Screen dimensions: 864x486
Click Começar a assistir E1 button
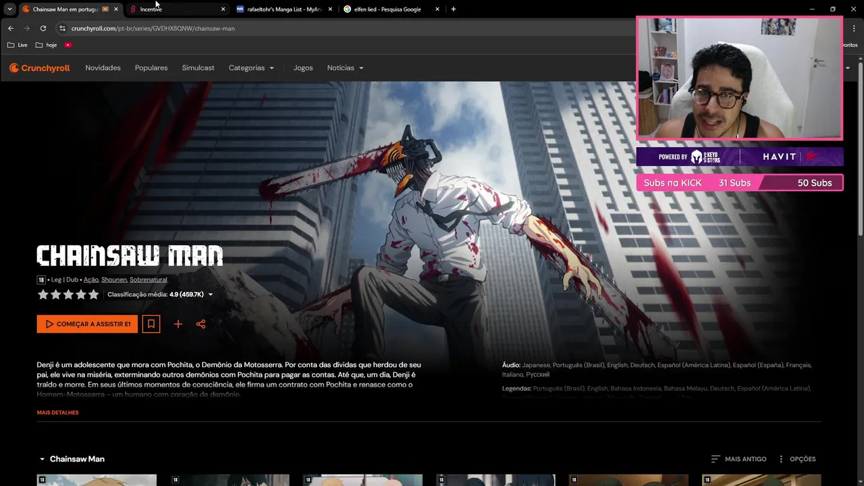(x=87, y=324)
